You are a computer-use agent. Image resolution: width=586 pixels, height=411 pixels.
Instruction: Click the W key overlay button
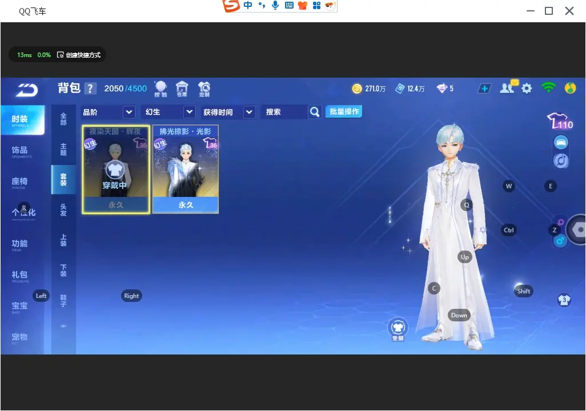[509, 186]
